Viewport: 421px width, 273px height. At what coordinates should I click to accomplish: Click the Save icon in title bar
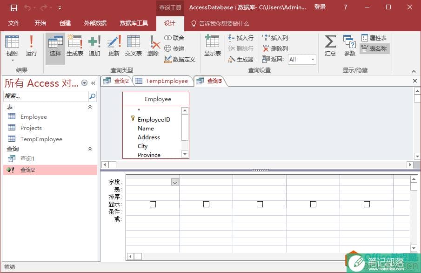pos(13,7)
